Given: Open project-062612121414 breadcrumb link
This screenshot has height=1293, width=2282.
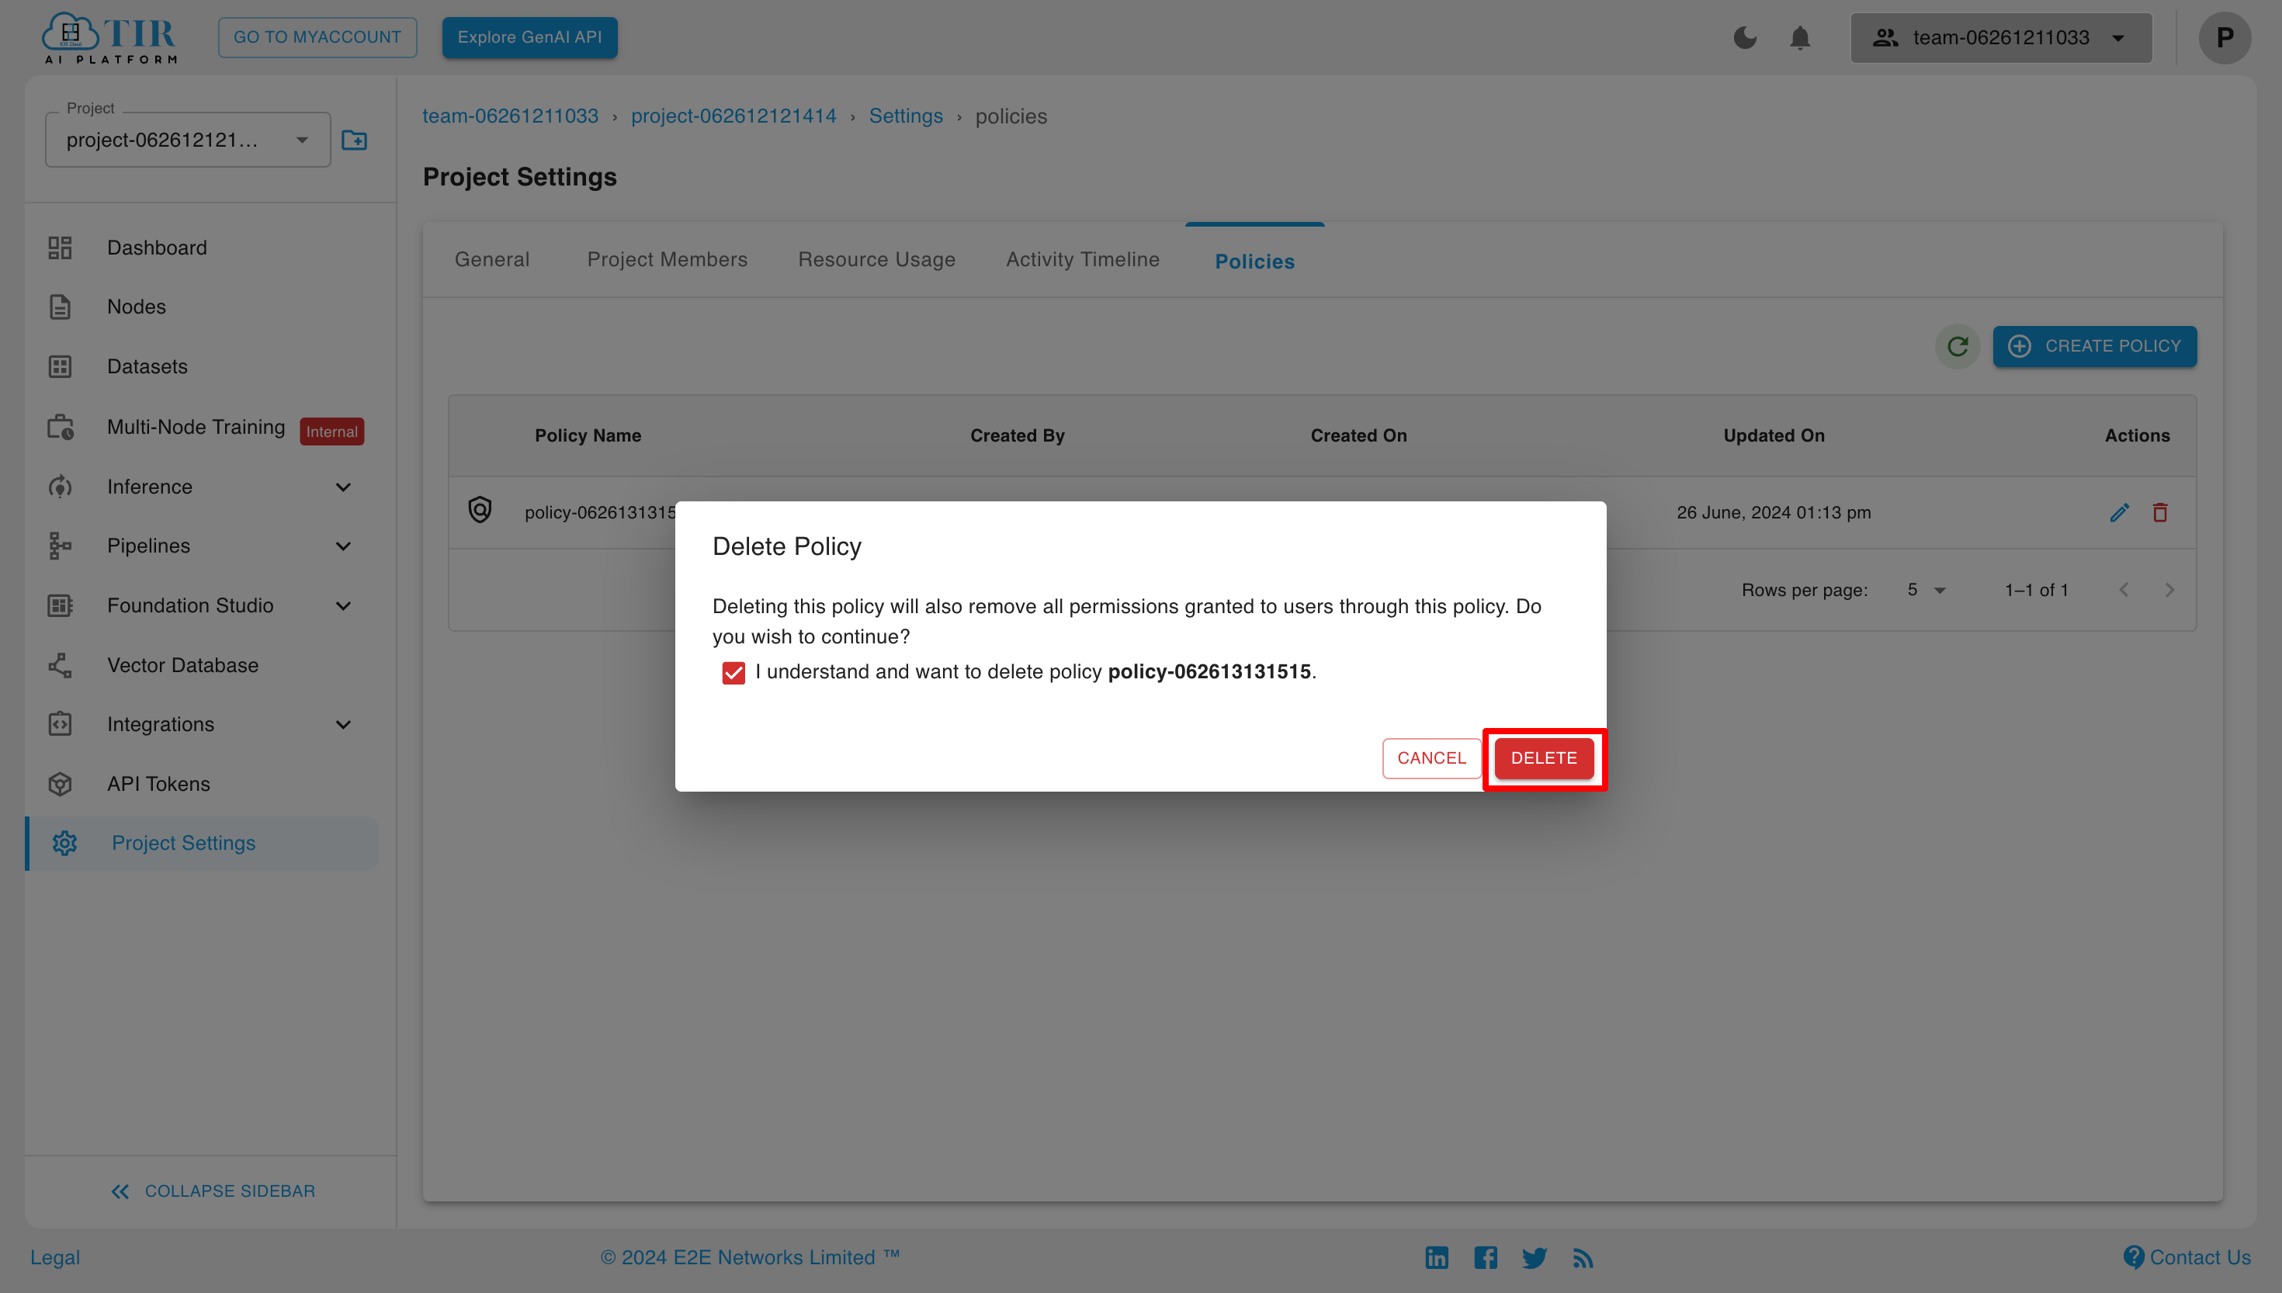Looking at the screenshot, I should pos(733,116).
